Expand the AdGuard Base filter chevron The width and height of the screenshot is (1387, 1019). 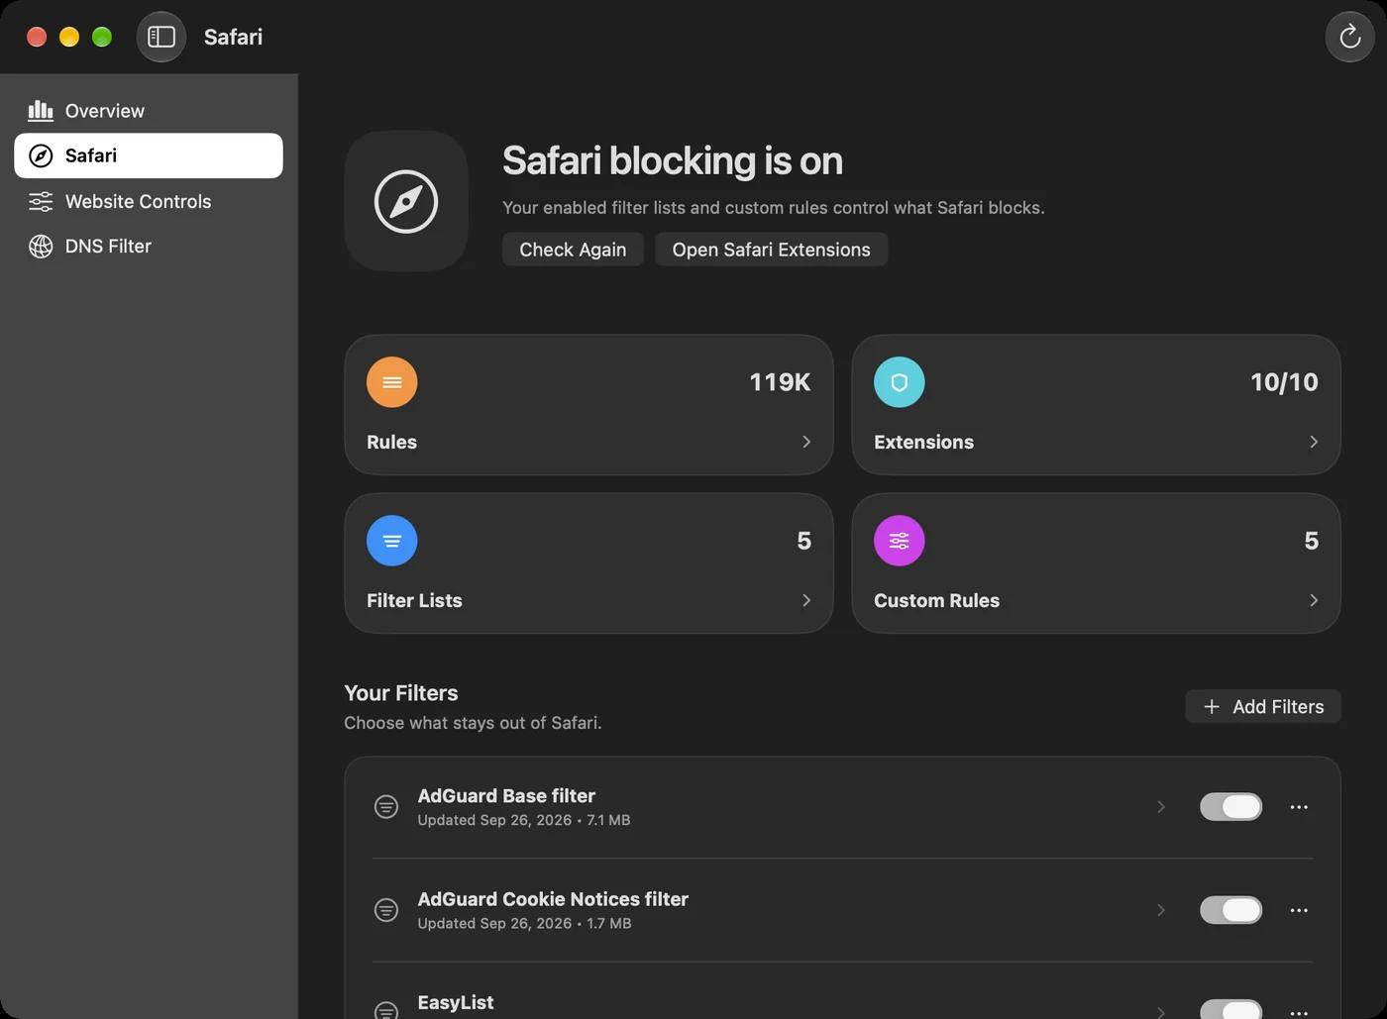click(x=1161, y=807)
